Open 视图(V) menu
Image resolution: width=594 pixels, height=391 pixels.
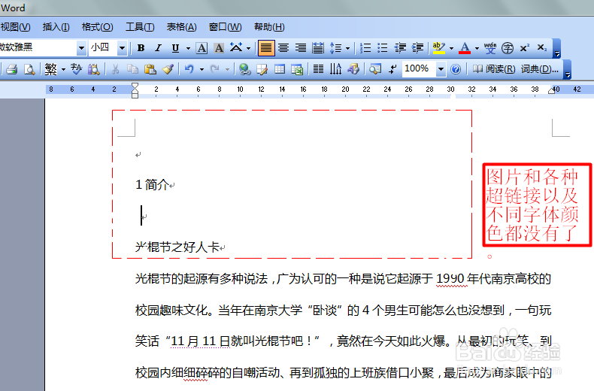15,27
